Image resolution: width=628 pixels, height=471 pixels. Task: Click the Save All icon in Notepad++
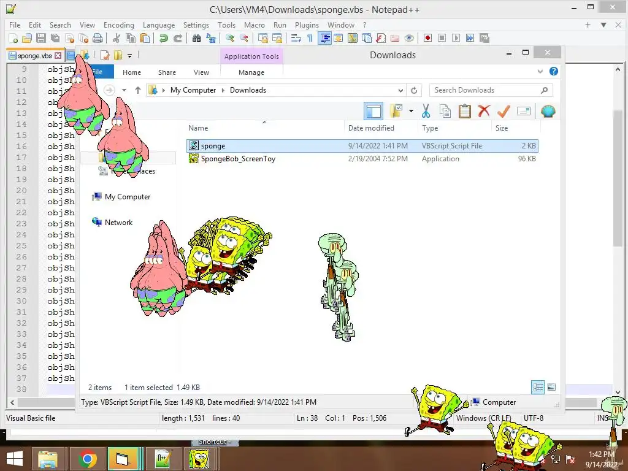coord(55,38)
